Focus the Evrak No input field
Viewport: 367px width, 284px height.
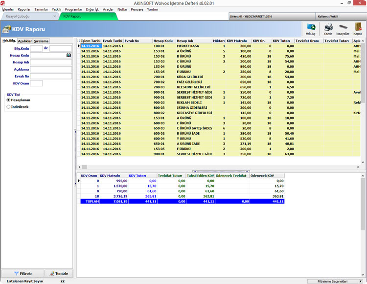(51, 76)
